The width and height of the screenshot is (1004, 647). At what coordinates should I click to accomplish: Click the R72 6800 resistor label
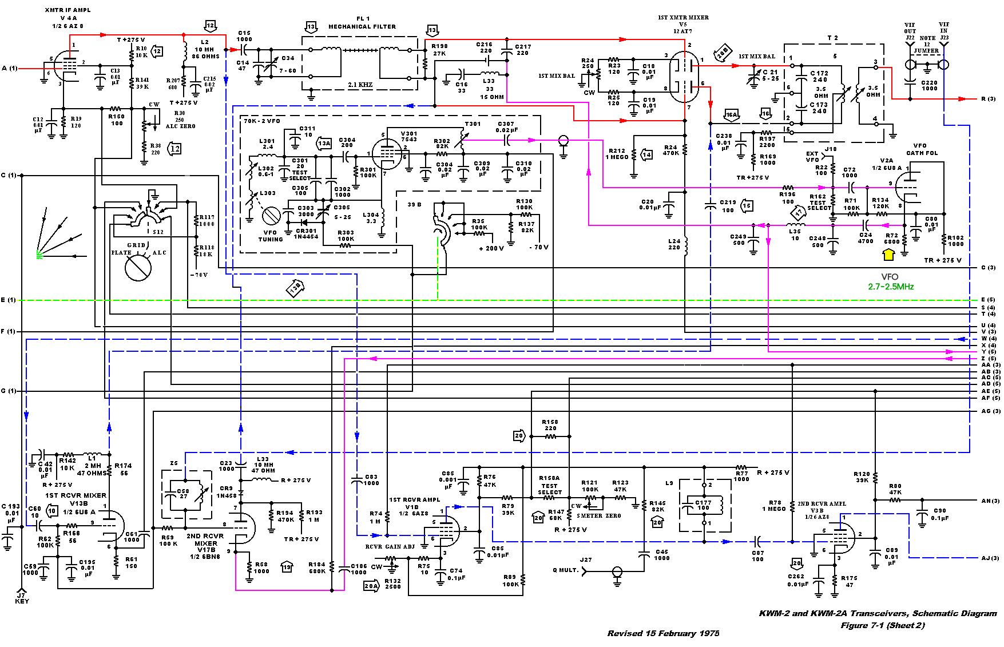click(x=891, y=239)
